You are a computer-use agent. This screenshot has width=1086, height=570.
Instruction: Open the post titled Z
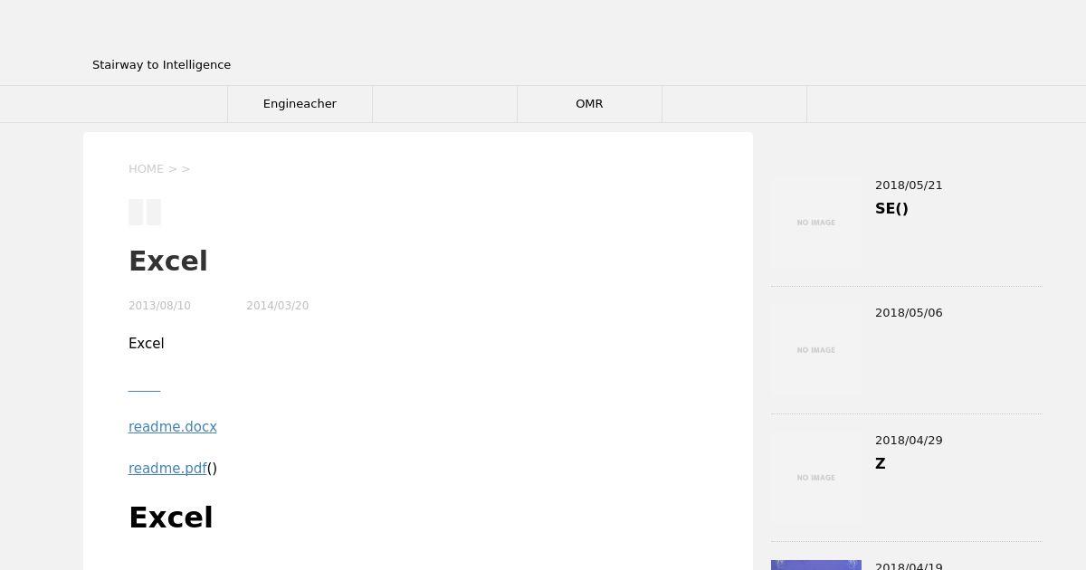[881, 463]
